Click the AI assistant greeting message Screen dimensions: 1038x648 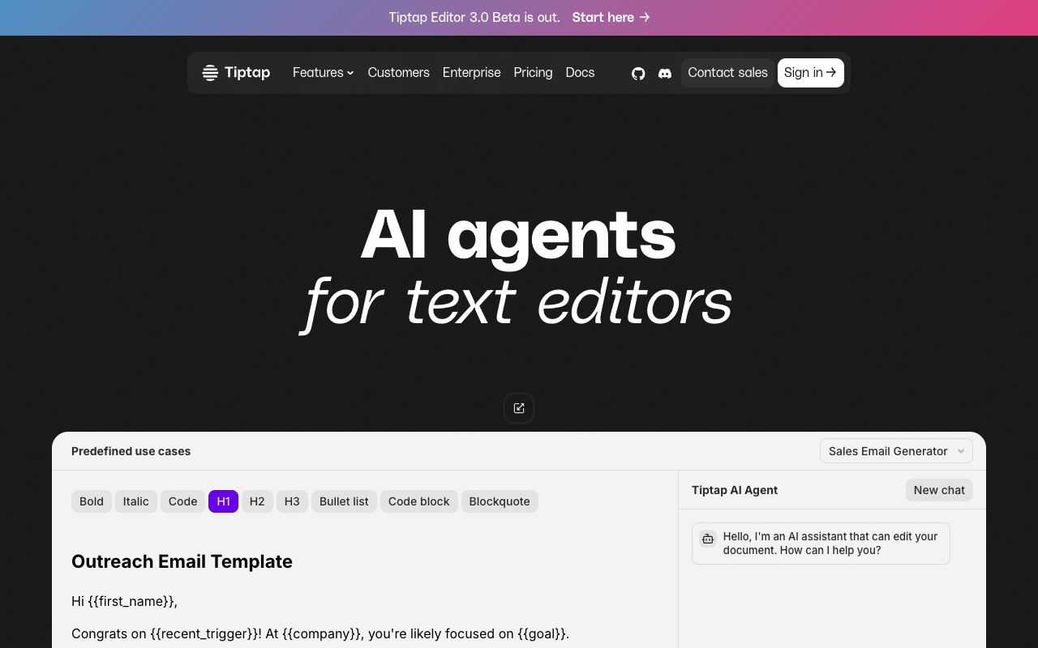point(821,544)
